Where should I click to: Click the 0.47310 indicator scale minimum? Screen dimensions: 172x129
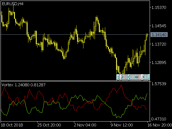(159, 119)
